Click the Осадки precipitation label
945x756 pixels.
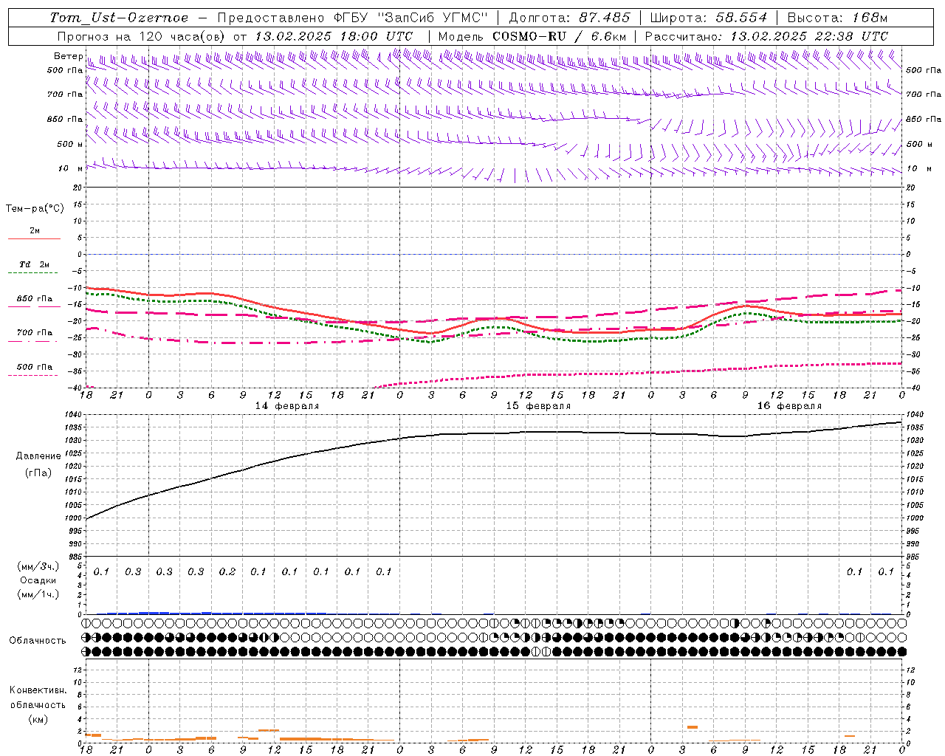[x=38, y=580]
